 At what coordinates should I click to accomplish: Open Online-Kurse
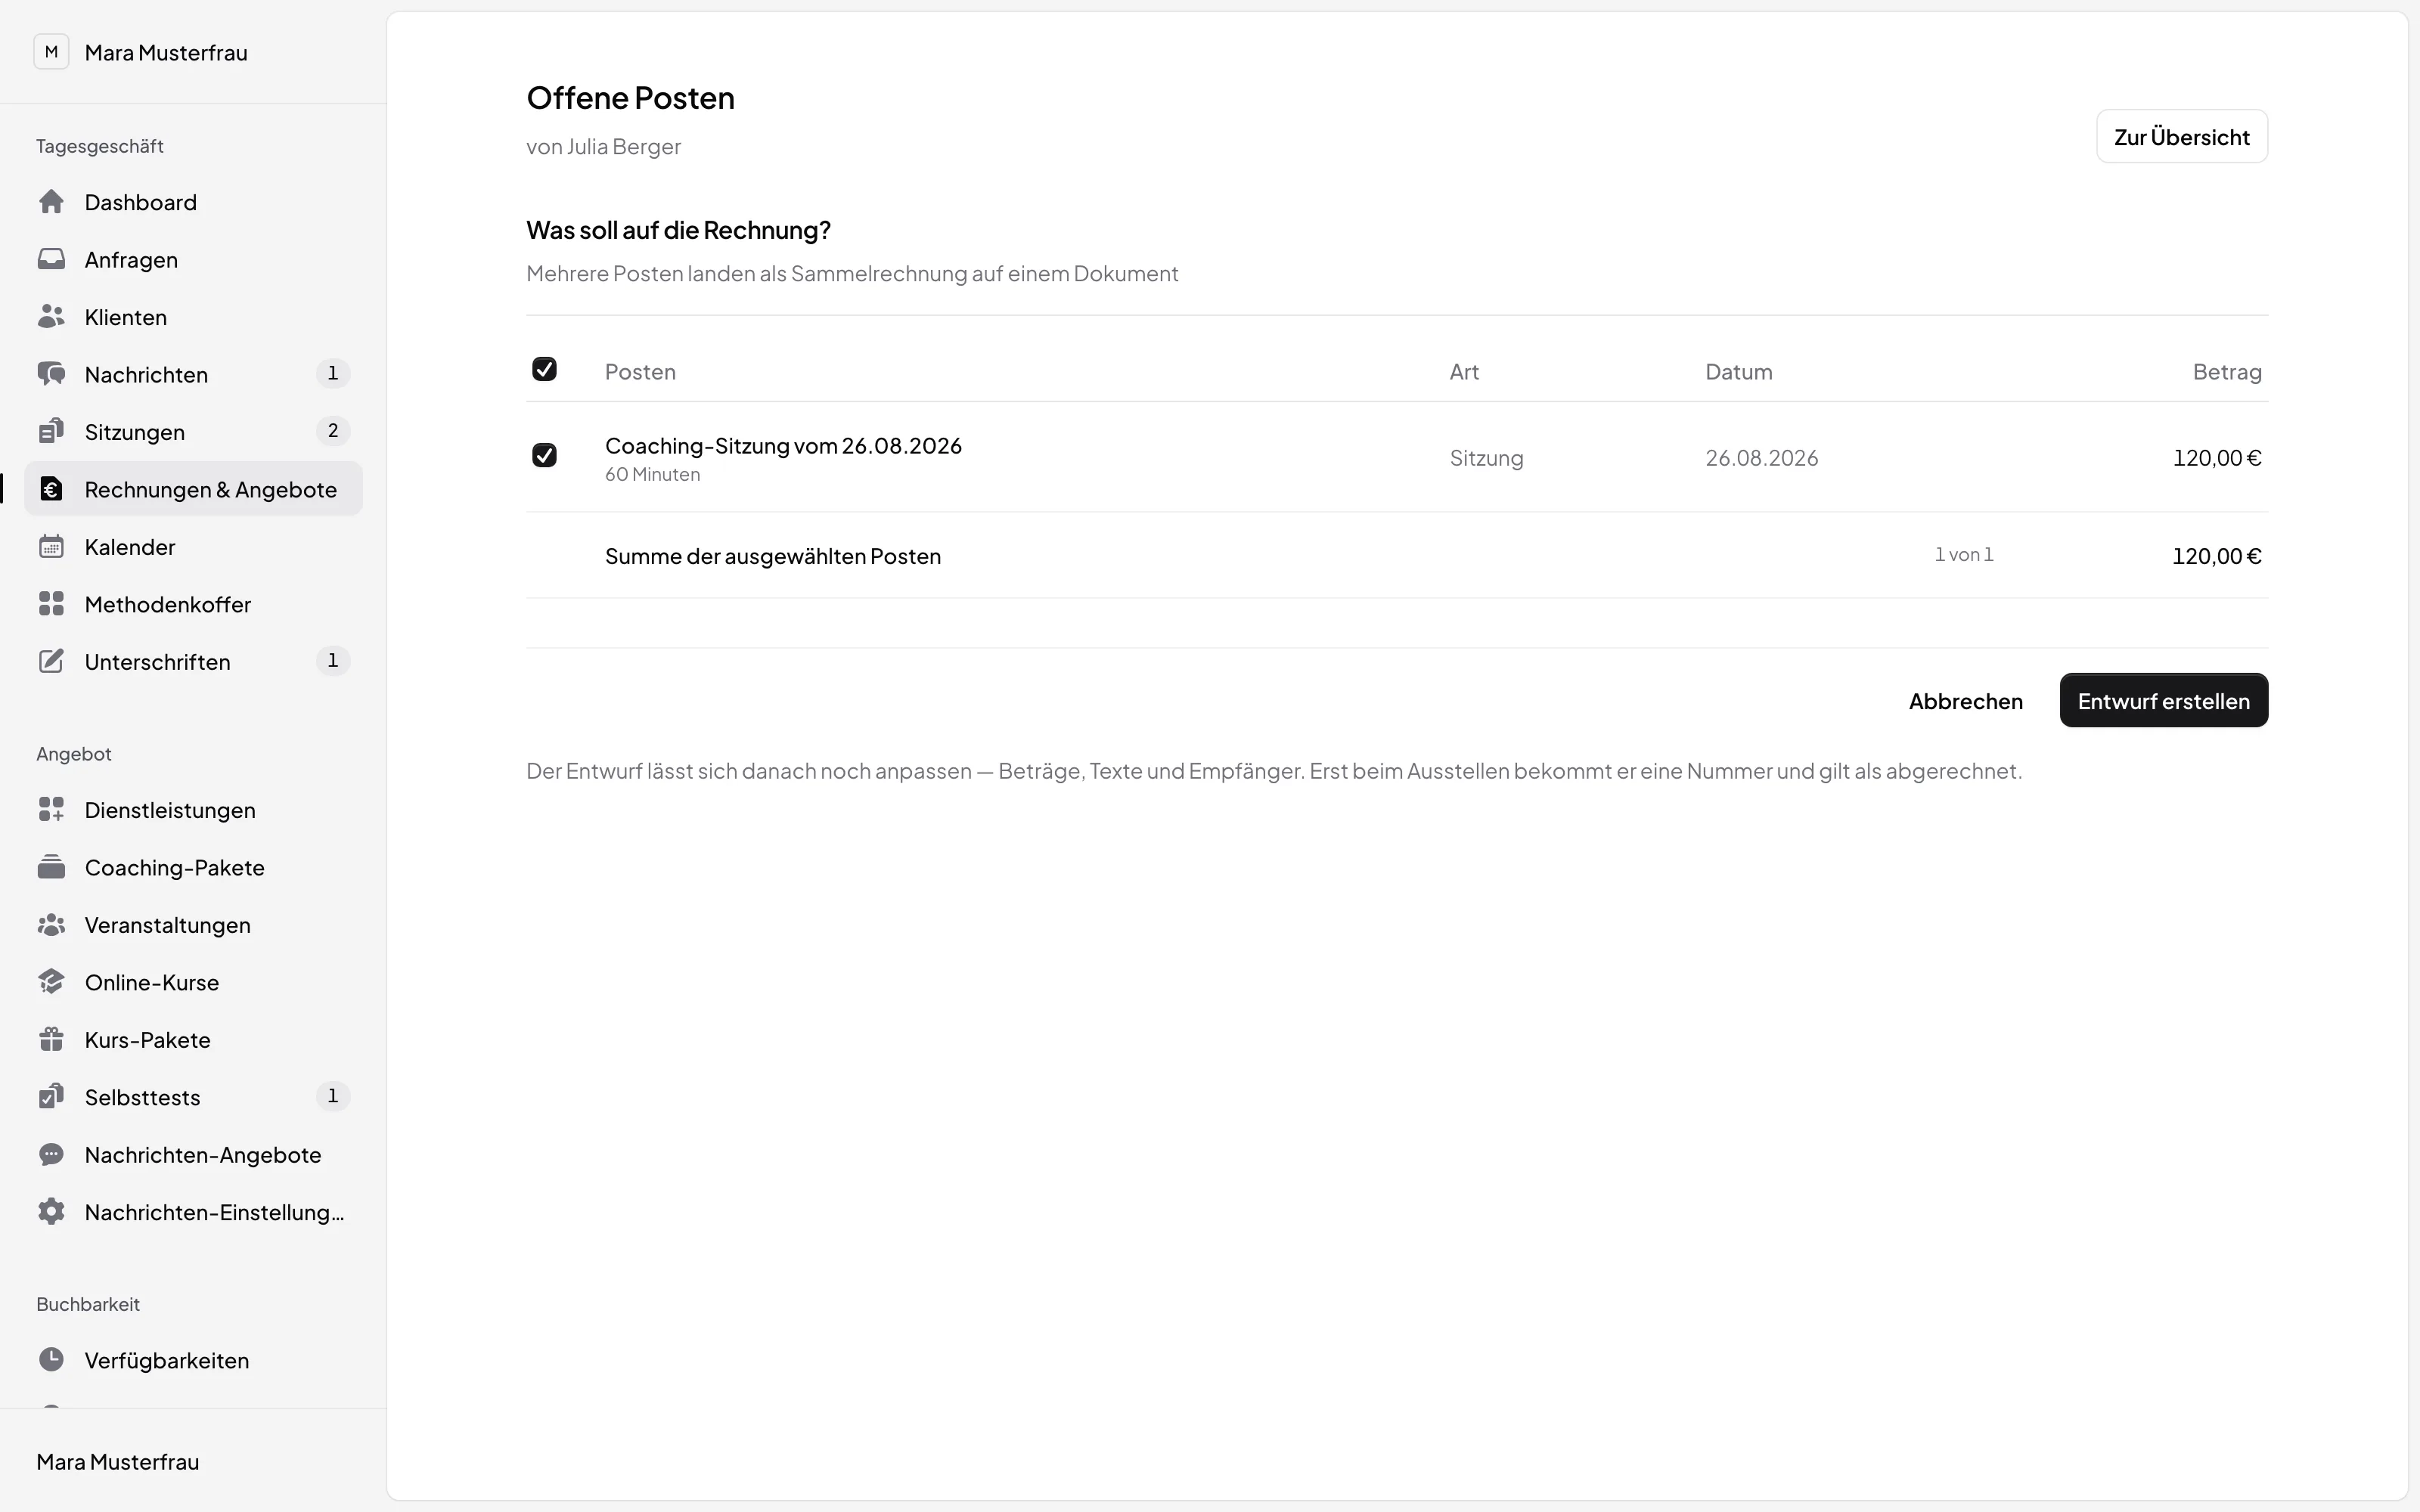193,982
